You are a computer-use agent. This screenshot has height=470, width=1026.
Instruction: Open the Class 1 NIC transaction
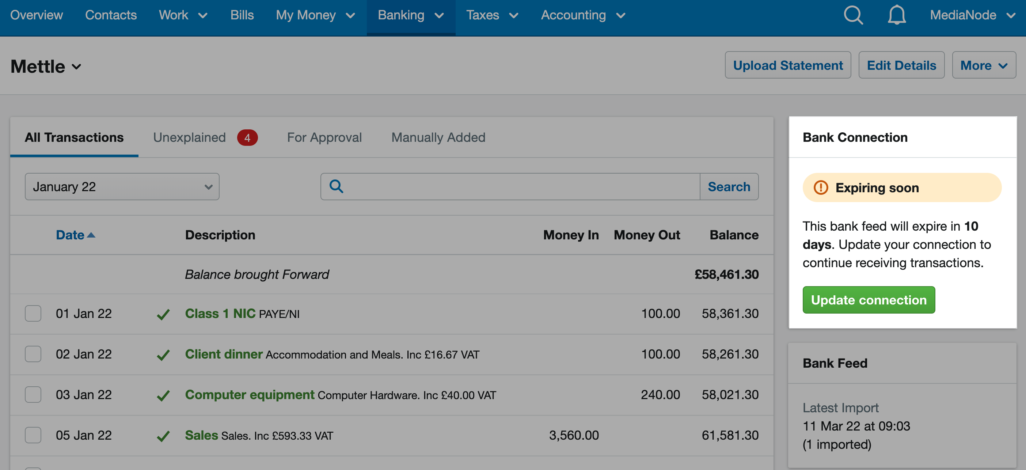click(x=220, y=314)
